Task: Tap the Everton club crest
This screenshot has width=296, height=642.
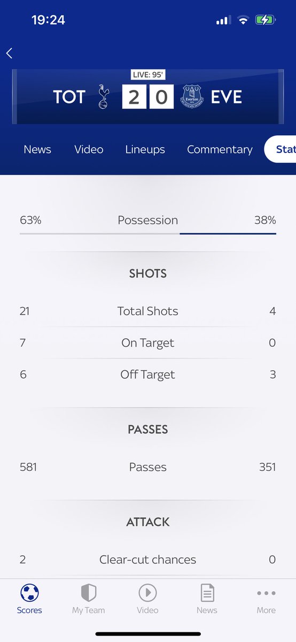Action: point(192,97)
